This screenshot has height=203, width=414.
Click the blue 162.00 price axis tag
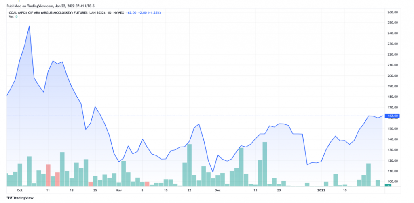393,116
